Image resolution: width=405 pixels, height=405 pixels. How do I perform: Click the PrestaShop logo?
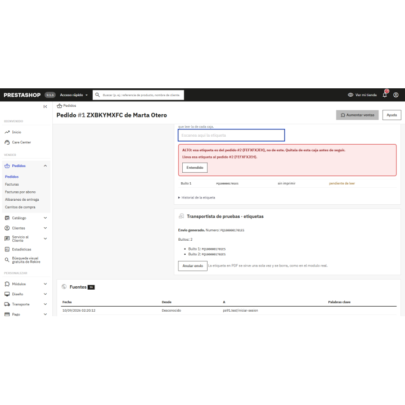(x=22, y=95)
